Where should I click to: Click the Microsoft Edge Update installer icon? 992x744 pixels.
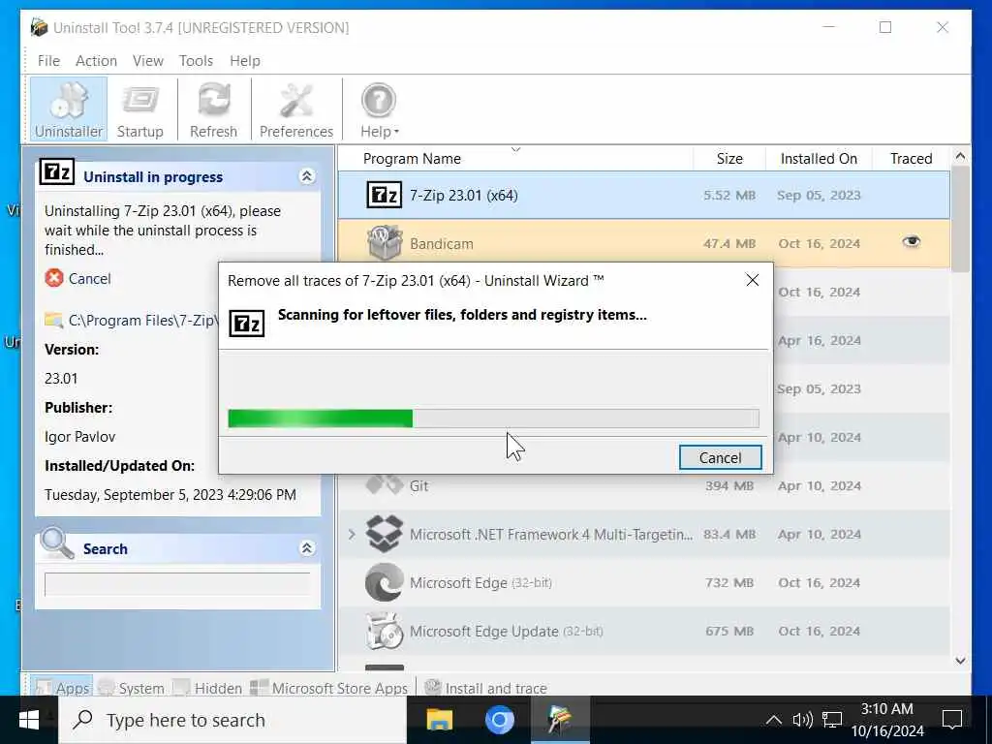tap(384, 632)
